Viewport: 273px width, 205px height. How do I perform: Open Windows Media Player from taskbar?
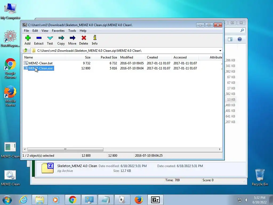56,200
